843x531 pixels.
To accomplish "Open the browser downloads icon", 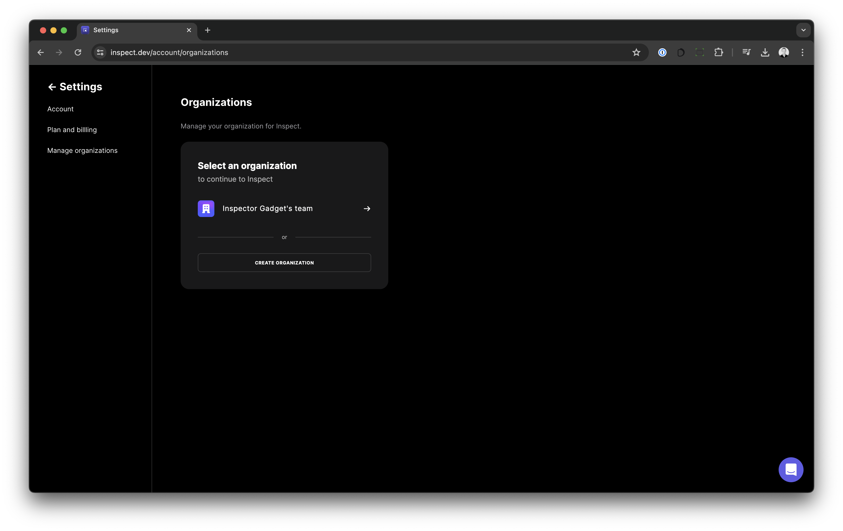I will coord(765,52).
